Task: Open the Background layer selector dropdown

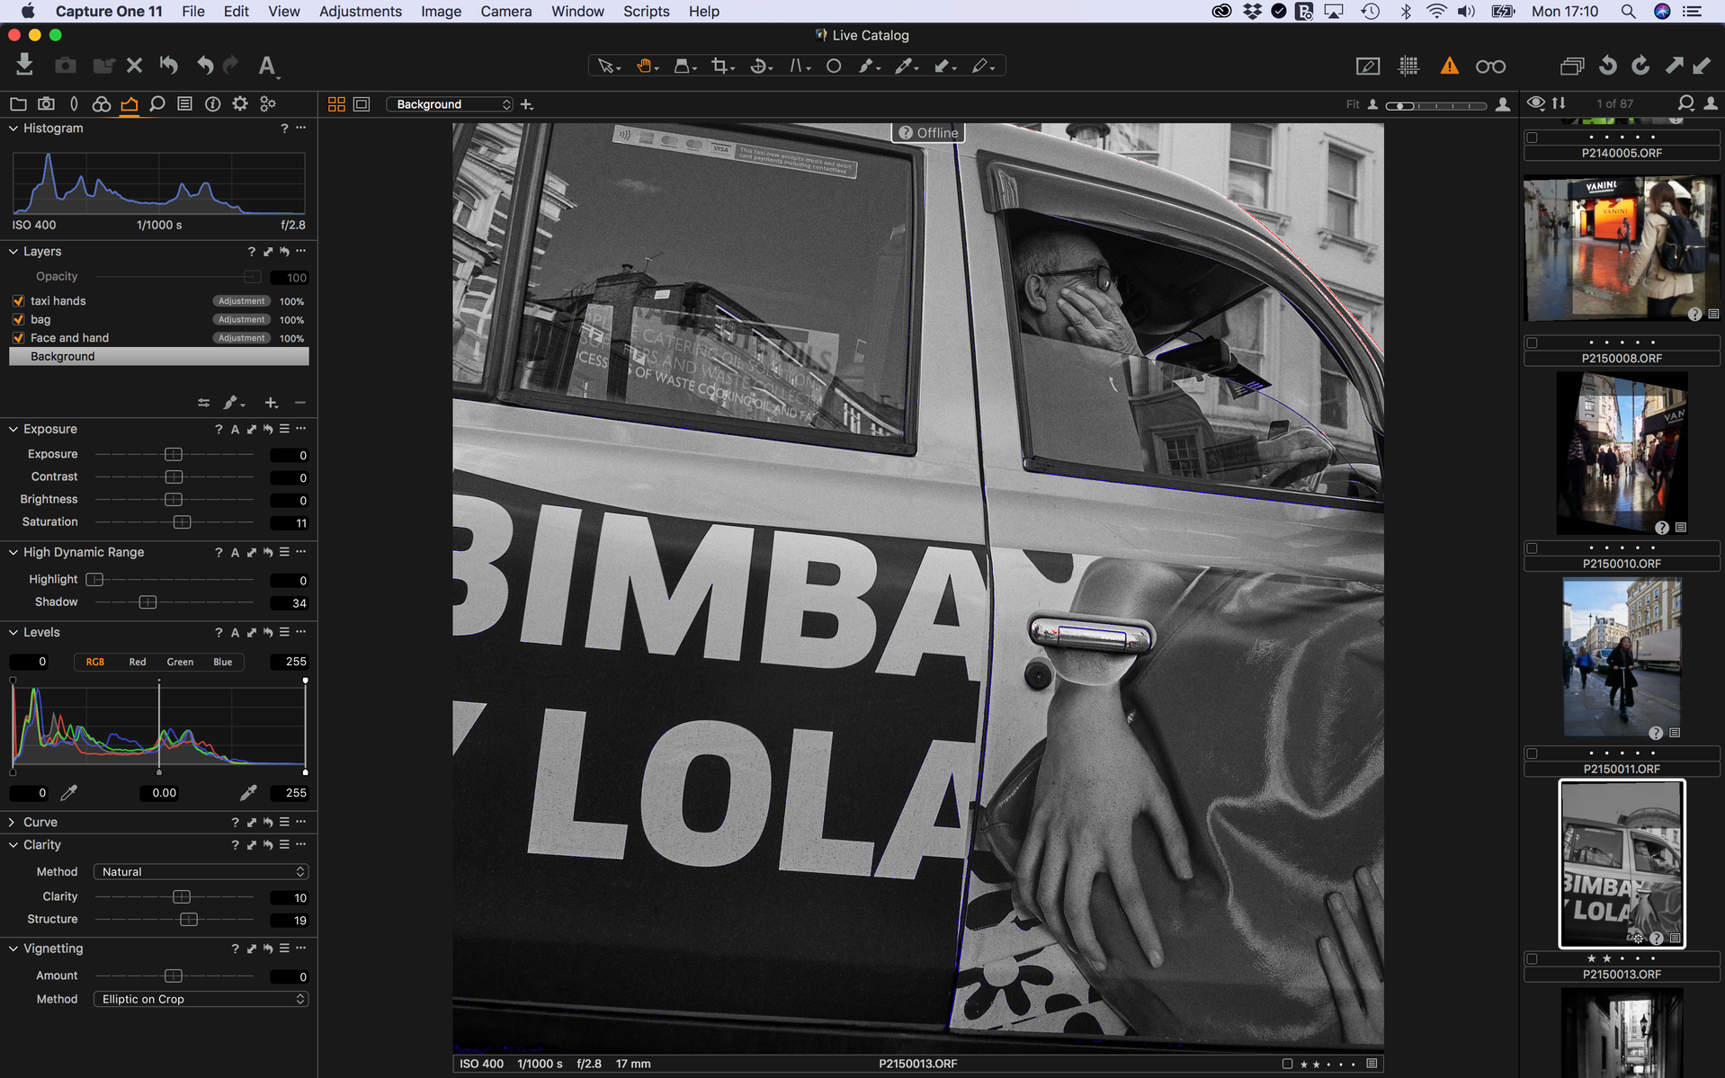Action: (x=451, y=104)
